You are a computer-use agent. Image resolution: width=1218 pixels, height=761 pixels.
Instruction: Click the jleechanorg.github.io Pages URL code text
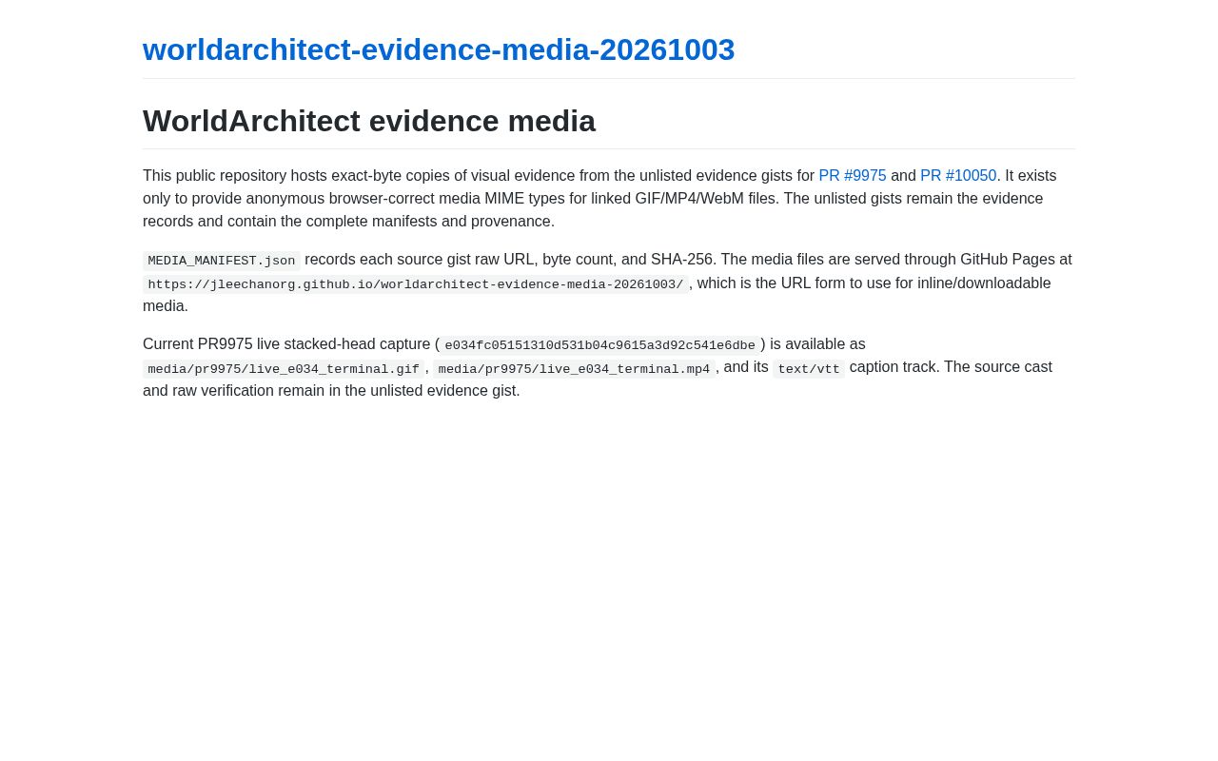click(416, 284)
